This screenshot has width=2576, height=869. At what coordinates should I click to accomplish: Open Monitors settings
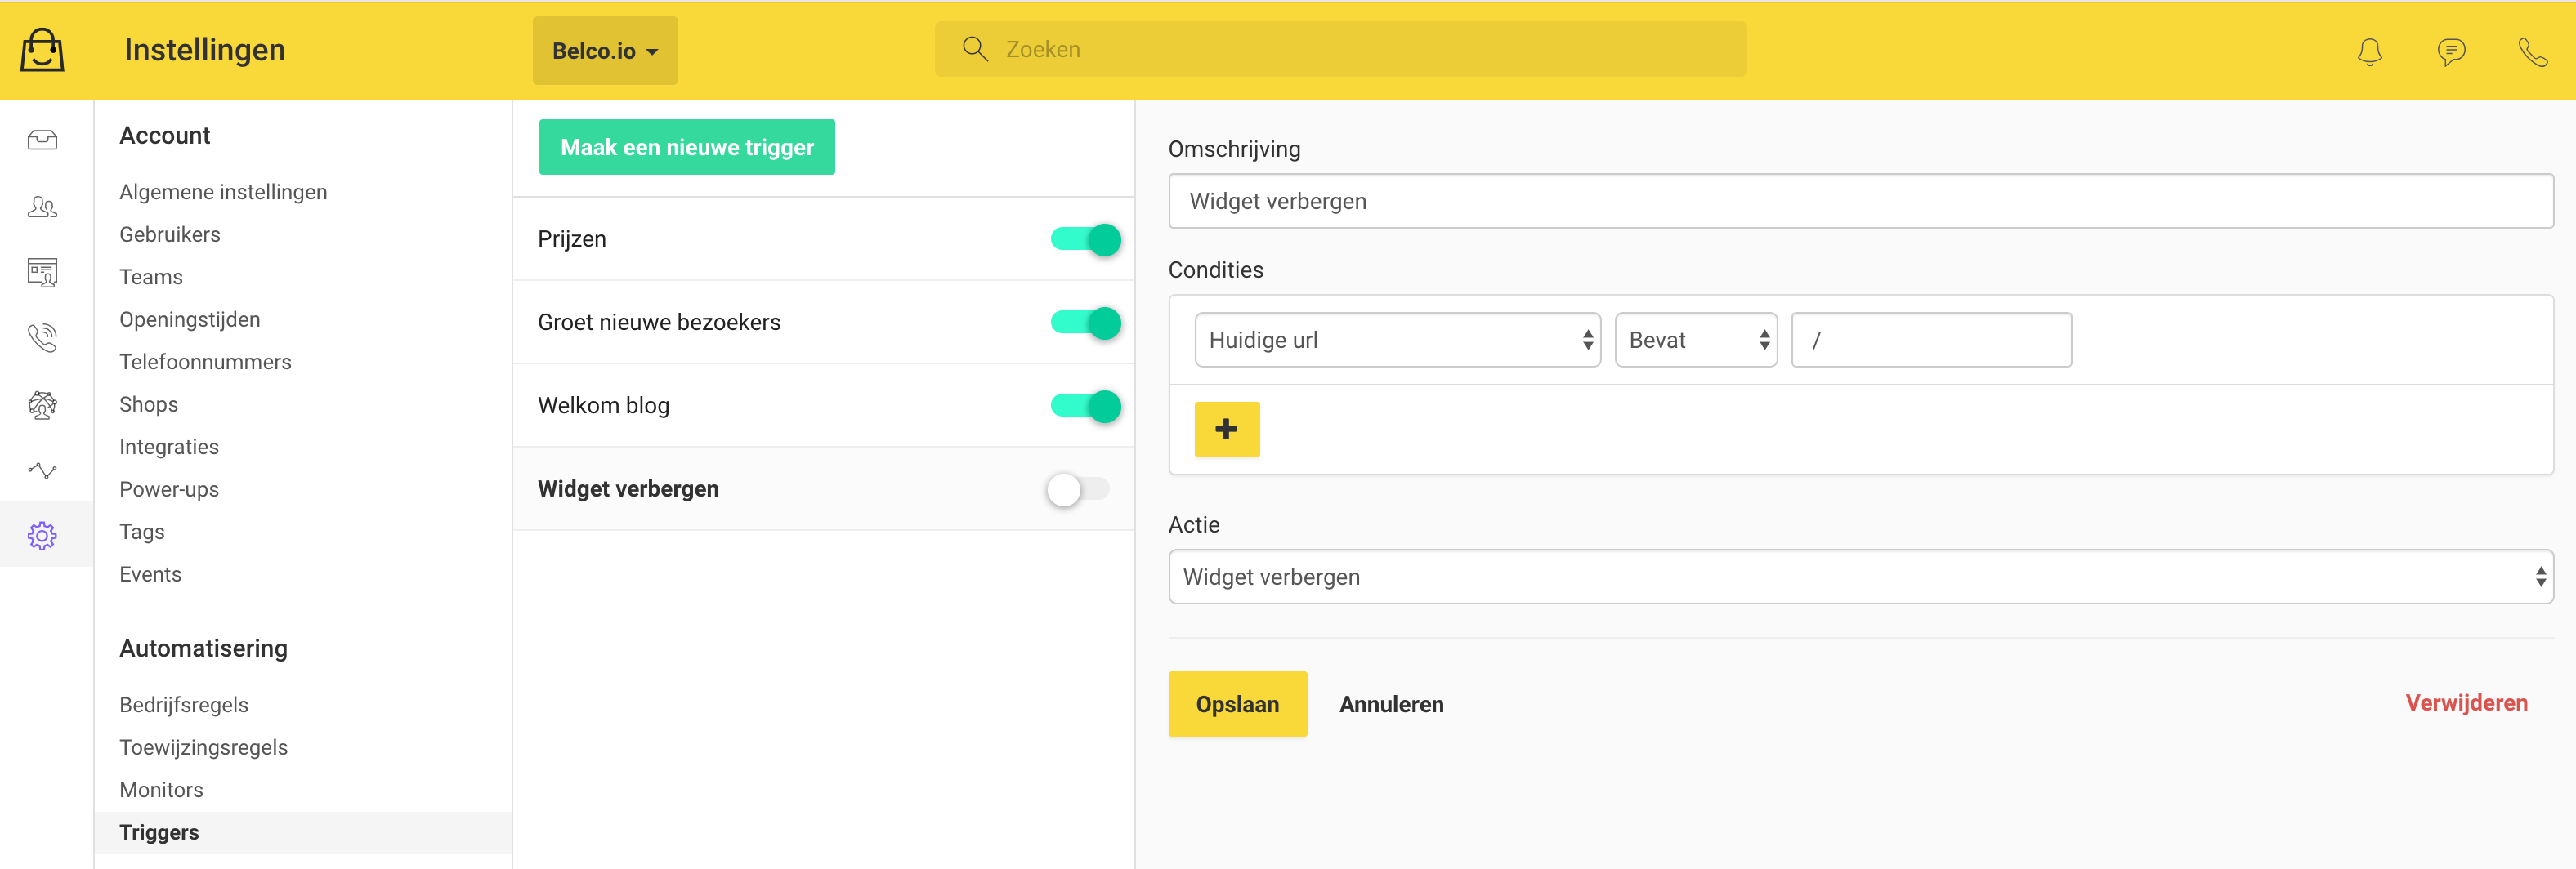(x=161, y=790)
